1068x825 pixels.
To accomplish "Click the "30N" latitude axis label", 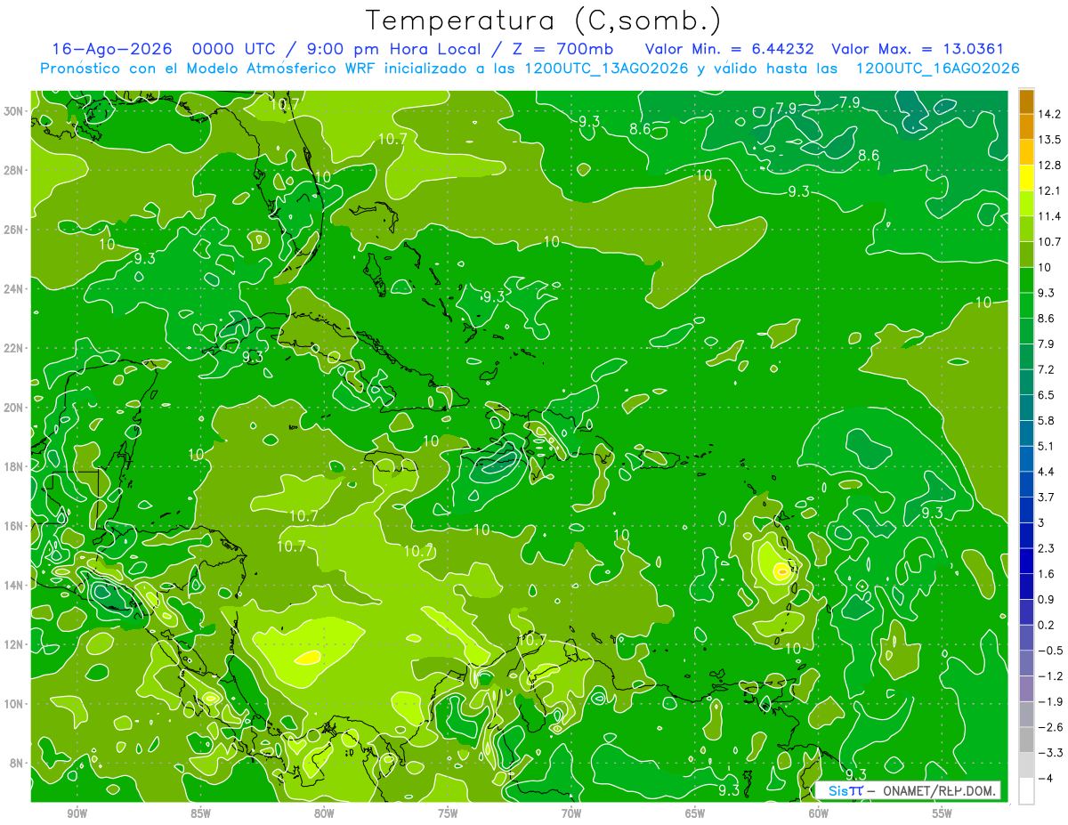I will coord(15,110).
